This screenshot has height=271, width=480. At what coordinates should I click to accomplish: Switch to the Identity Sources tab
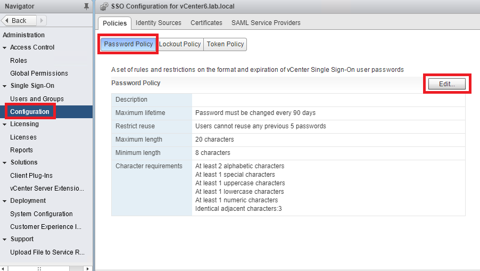pos(158,23)
